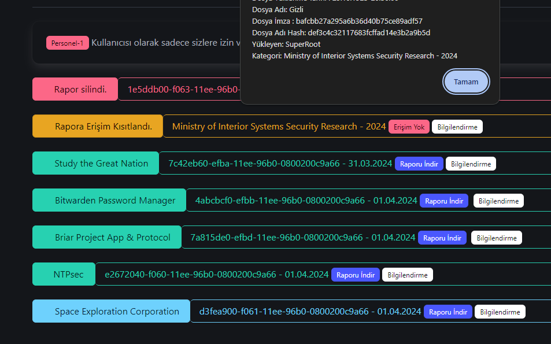Screen dimensions: 551x344
Task: Click the Personel-1 user badge
Action: pyautogui.click(x=68, y=43)
